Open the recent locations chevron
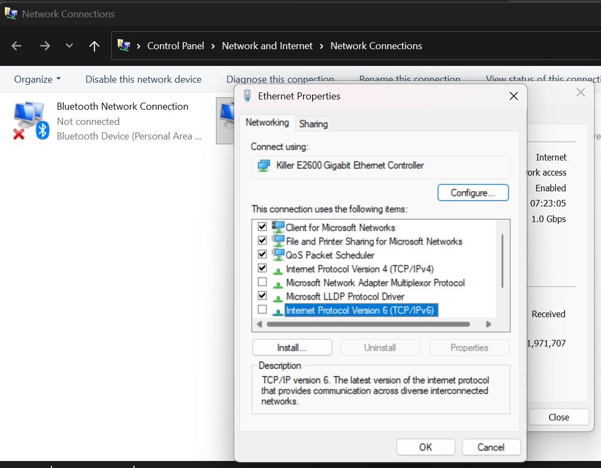The image size is (601, 468). click(x=69, y=45)
